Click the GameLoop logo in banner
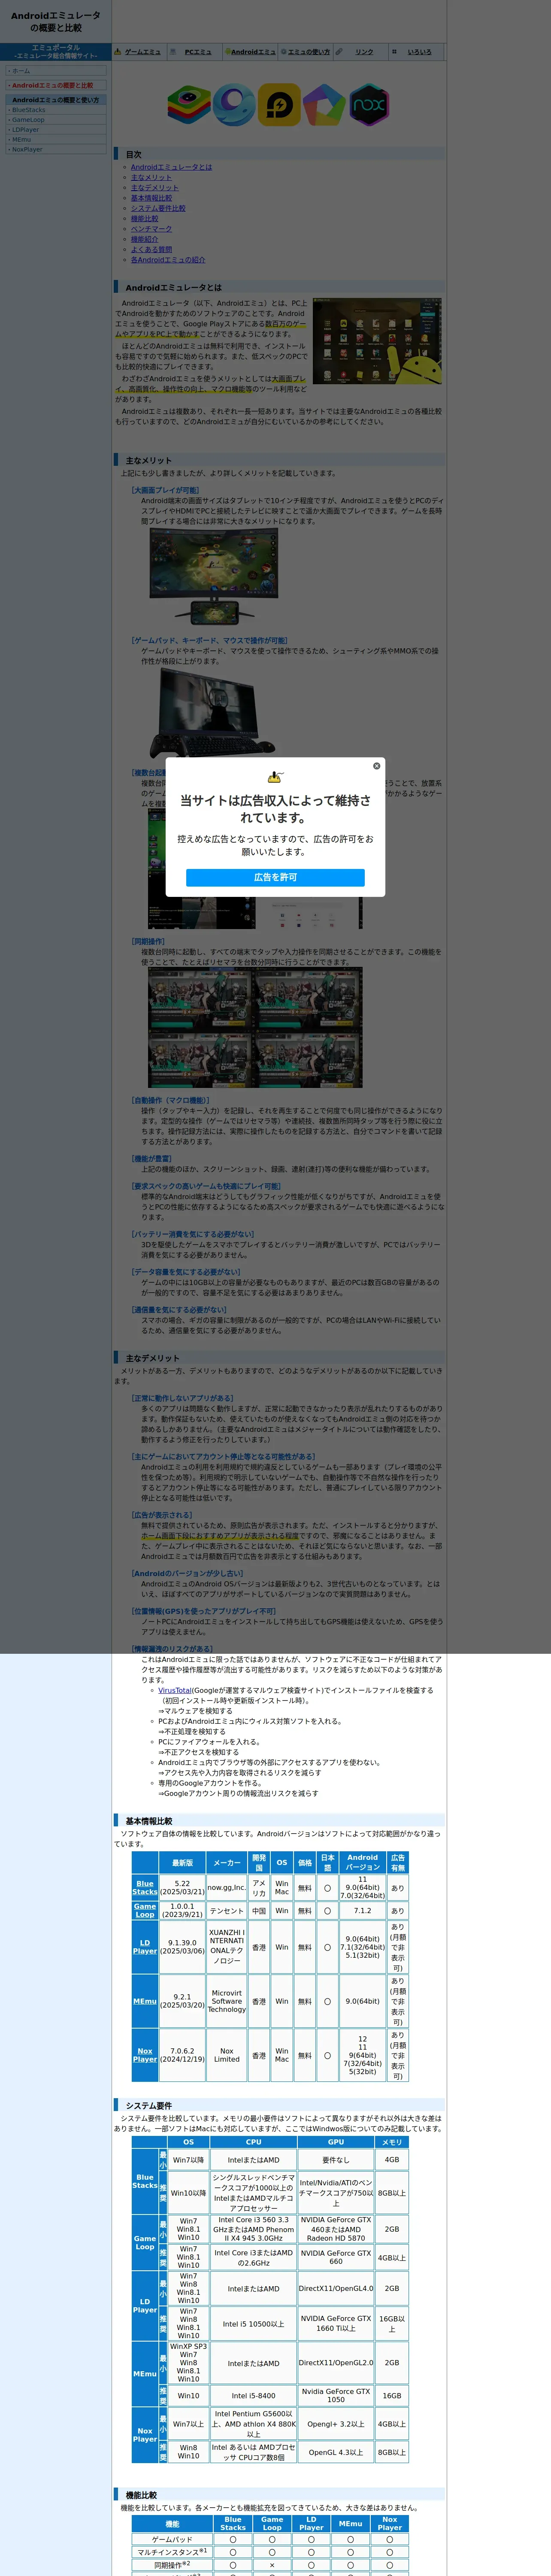Image resolution: width=551 pixels, height=2576 pixels. point(234,105)
